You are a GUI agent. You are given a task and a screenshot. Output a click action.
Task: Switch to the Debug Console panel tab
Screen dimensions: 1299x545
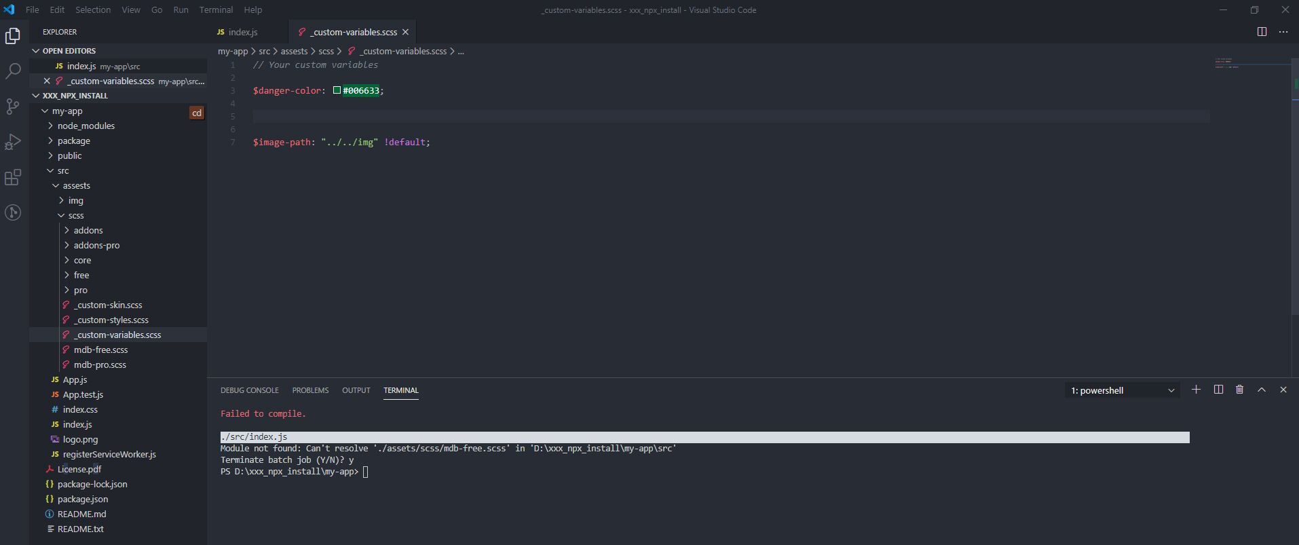249,390
